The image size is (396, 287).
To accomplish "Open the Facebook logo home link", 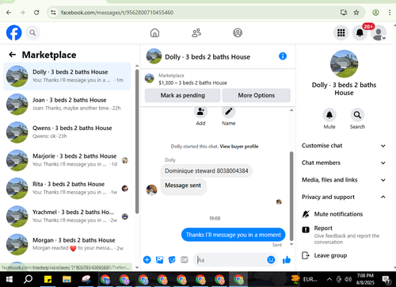I will tap(14, 33).
